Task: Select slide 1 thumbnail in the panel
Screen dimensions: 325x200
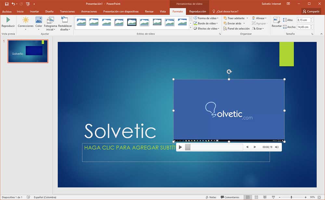Action: [x=28, y=51]
